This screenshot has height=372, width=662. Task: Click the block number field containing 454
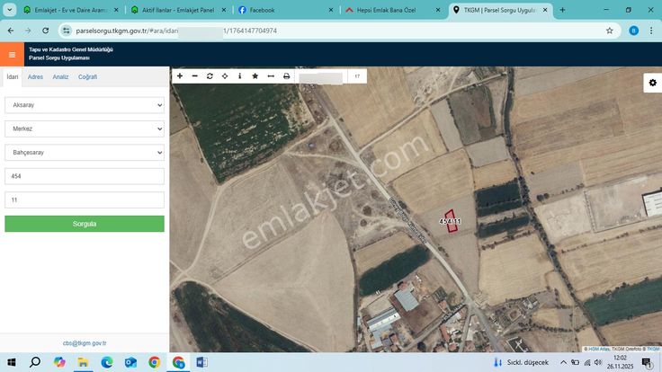coord(85,176)
